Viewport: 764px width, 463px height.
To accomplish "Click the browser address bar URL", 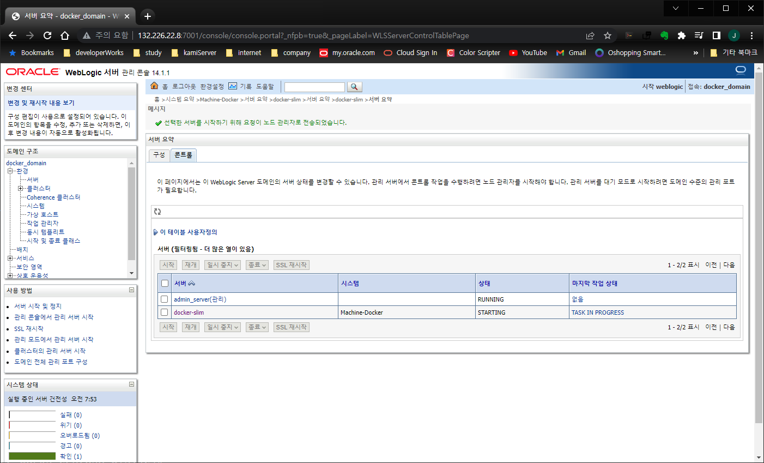I will click(303, 35).
